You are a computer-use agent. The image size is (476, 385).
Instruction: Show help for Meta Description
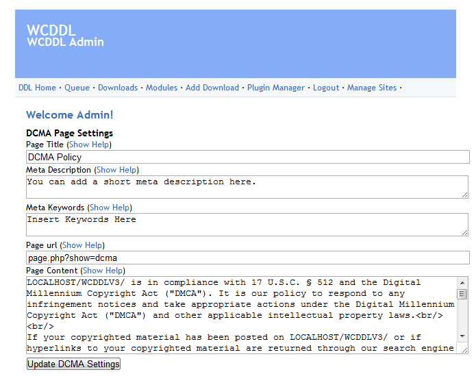coord(116,170)
